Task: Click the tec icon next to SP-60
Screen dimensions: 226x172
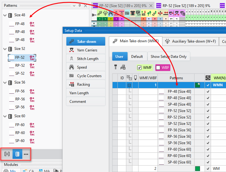Action: tap(32, 141)
